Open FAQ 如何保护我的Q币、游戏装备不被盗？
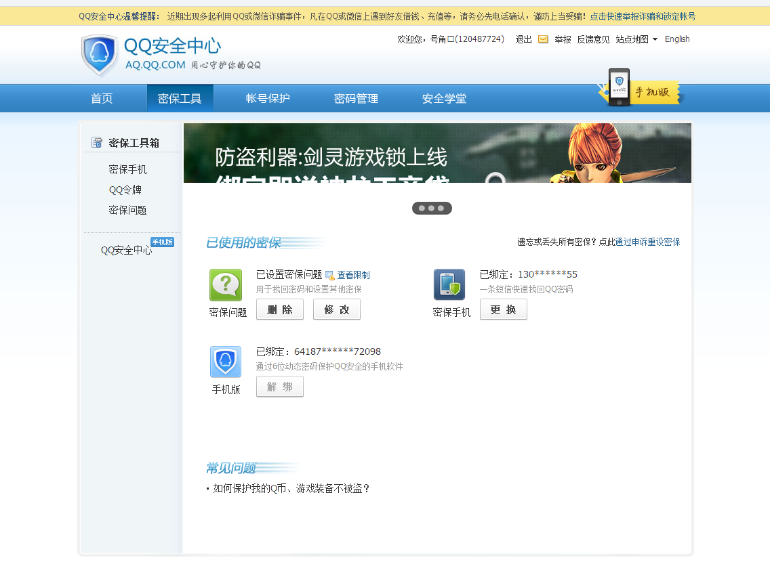This screenshot has width=770, height=562. [x=291, y=488]
